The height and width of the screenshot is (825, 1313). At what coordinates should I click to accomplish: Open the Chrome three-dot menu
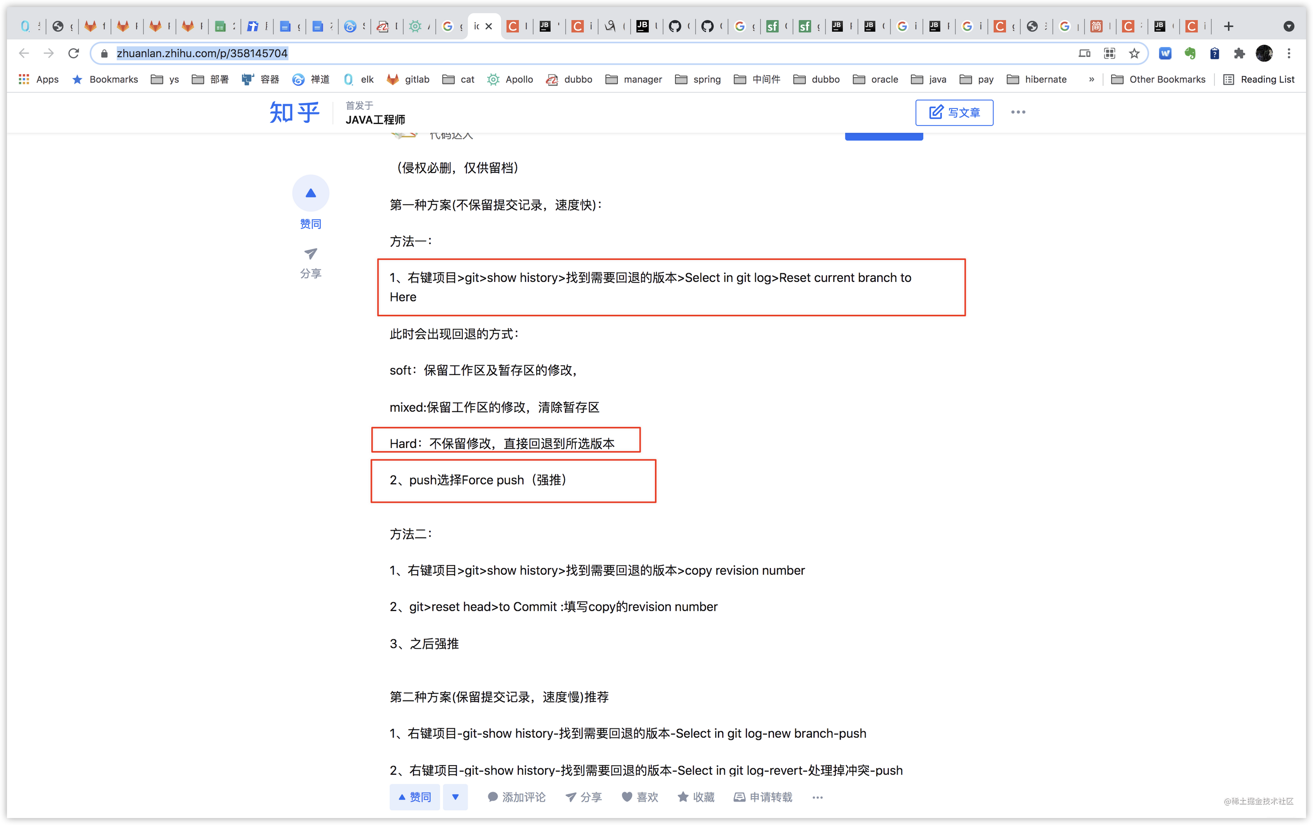point(1289,53)
